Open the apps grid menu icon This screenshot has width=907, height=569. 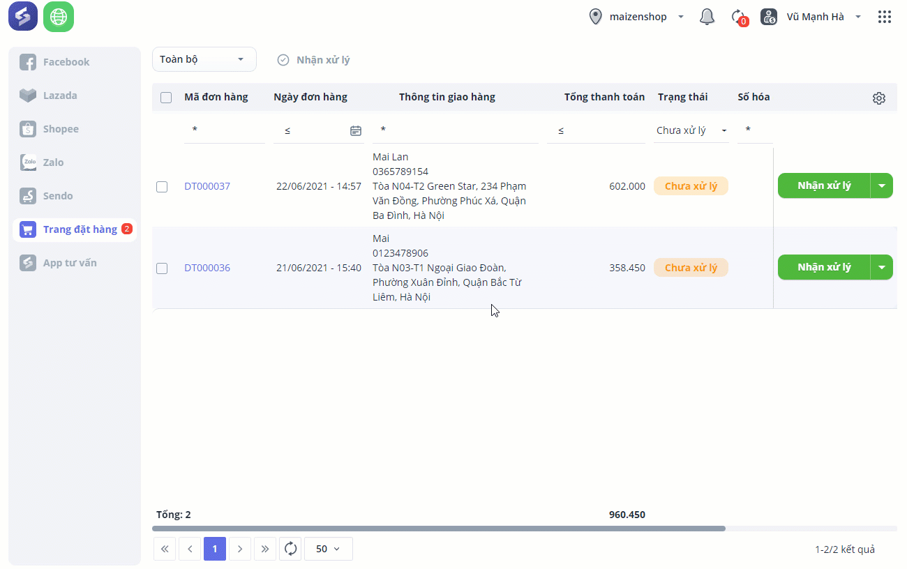(885, 17)
